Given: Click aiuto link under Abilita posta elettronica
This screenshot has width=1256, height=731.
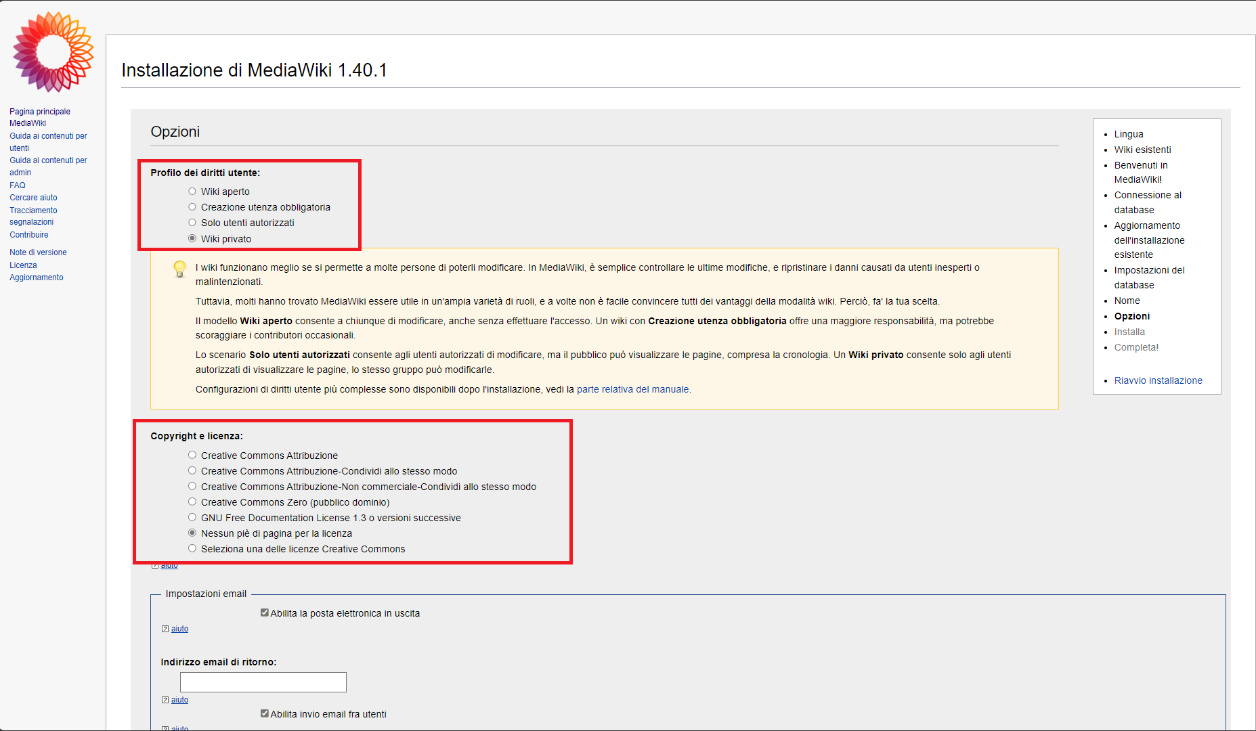Looking at the screenshot, I should (x=179, y=629).
